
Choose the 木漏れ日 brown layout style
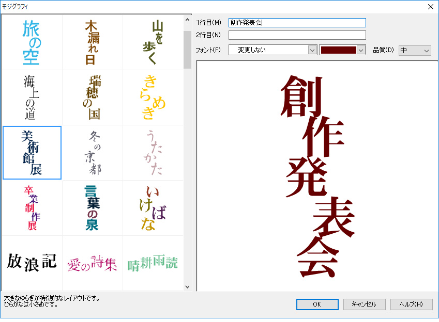pos(92,43)
